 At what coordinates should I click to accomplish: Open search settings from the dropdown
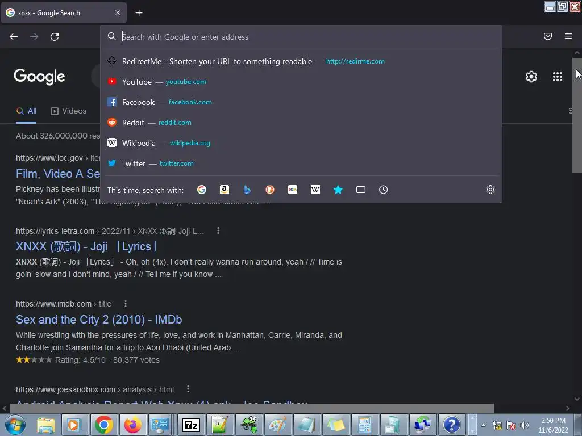490,190
